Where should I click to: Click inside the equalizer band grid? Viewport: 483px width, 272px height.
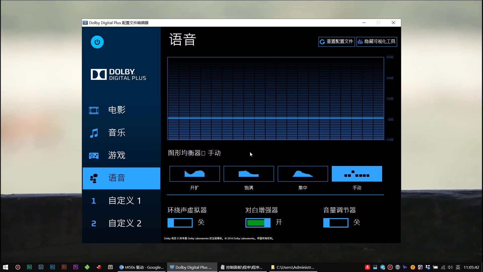pyautogui.click(x=276, y=98)
